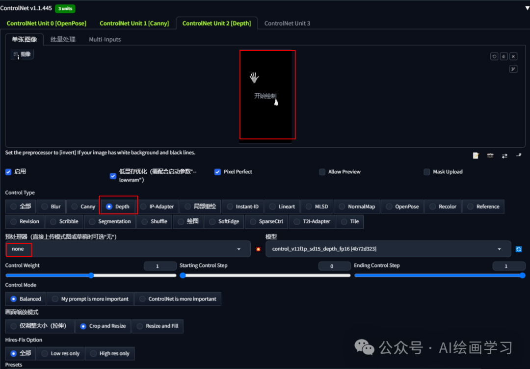Refresh model list with the blue icon

point(519,249)
